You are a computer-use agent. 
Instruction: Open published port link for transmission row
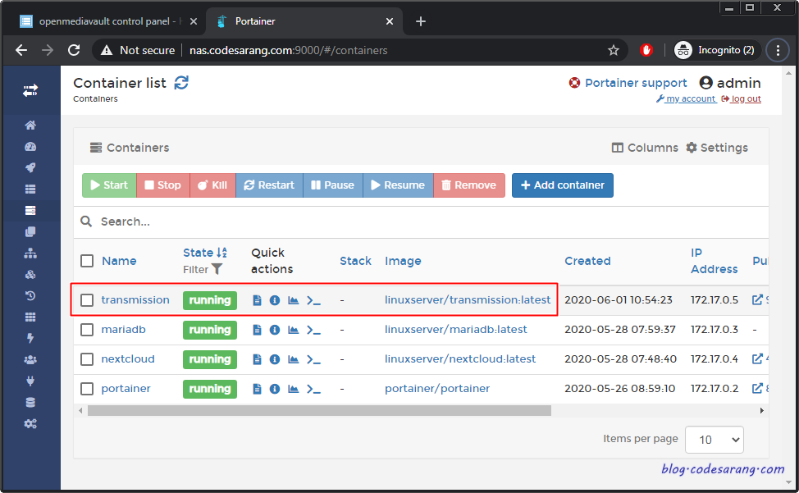758,300
